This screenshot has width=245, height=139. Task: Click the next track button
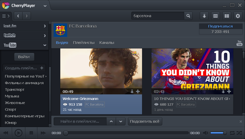click(x=43, y=133)
